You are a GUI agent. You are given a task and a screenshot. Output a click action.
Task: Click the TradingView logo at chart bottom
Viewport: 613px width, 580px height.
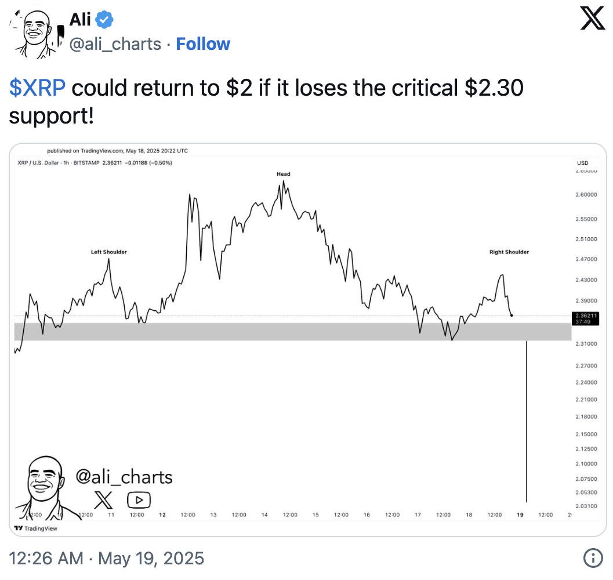(35, 528)
